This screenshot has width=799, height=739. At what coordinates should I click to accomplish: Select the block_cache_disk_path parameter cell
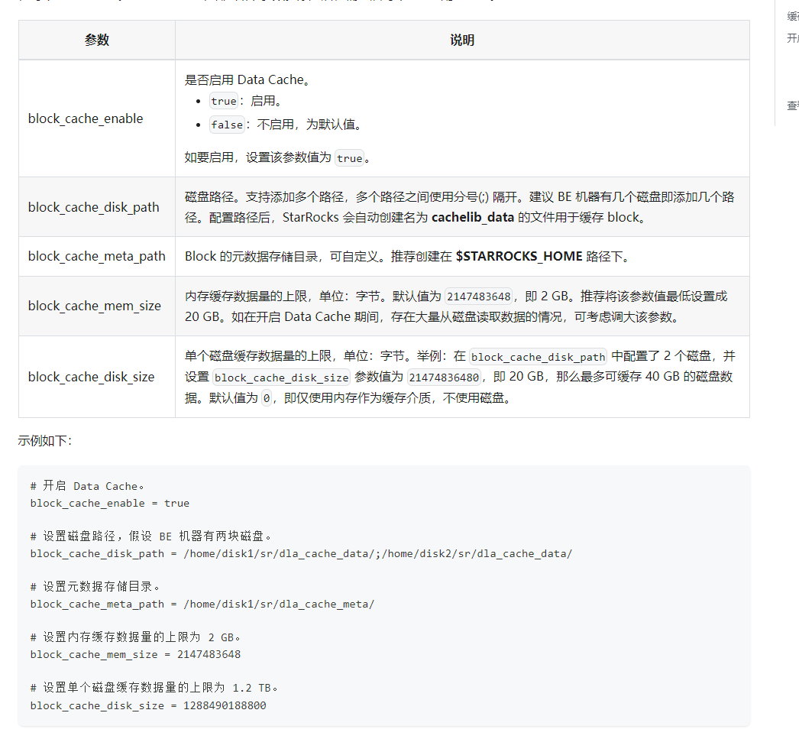[x=97, y=207]
